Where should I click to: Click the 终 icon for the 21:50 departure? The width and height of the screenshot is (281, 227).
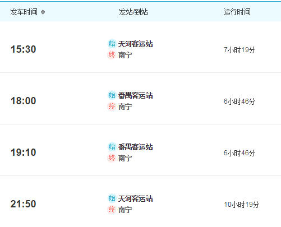click(112, 210)
